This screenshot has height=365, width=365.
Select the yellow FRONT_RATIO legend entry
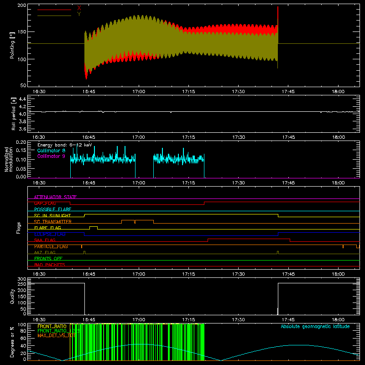click(x=52, y=326)
